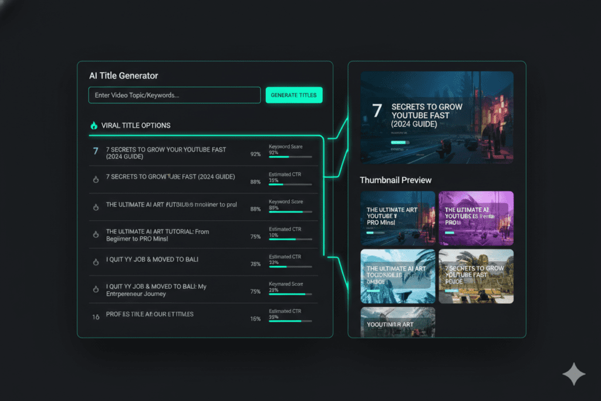Viewport: 601px width, 401px height.
Task: Click the number 7 icon in first title row
Action: pos(96,151)
